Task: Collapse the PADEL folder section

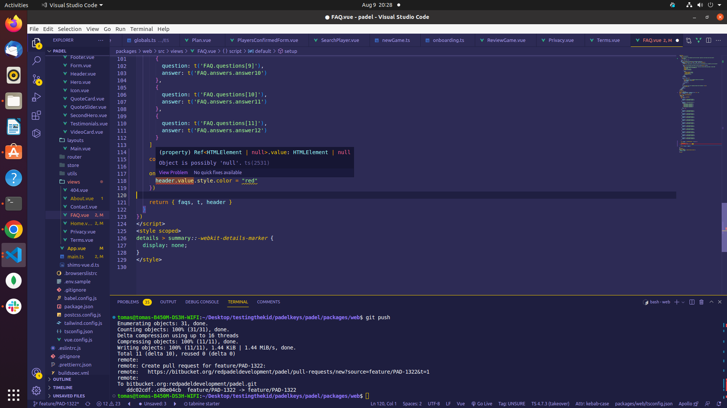Action: (x=78, y=51)
